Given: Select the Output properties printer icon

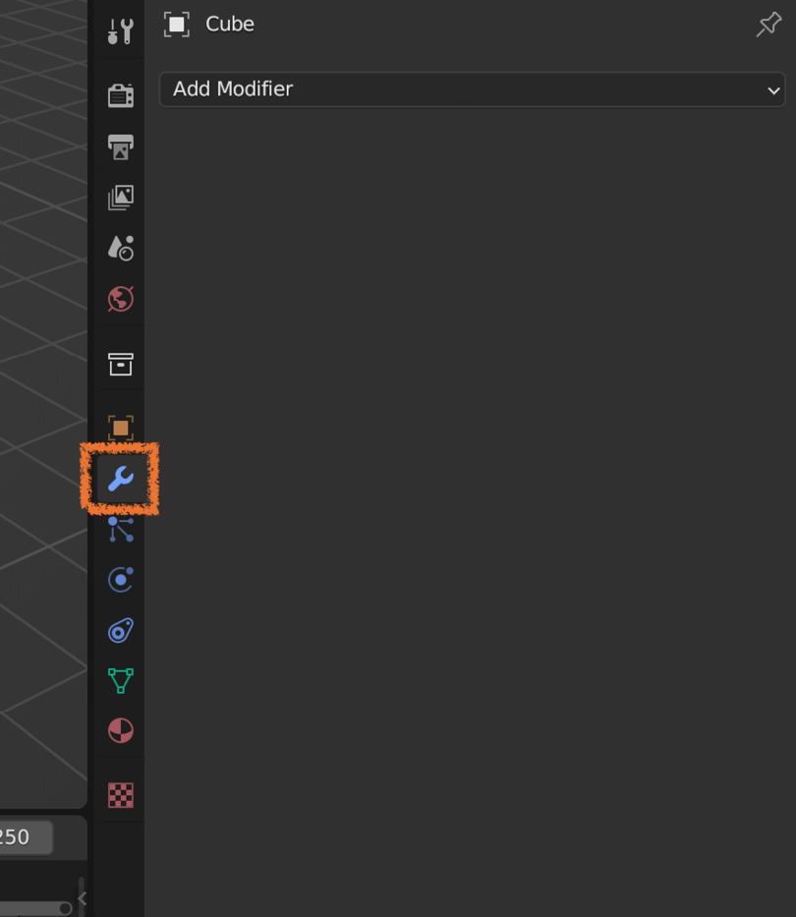Looking at the screenshot, I should (x=121, y=146).
